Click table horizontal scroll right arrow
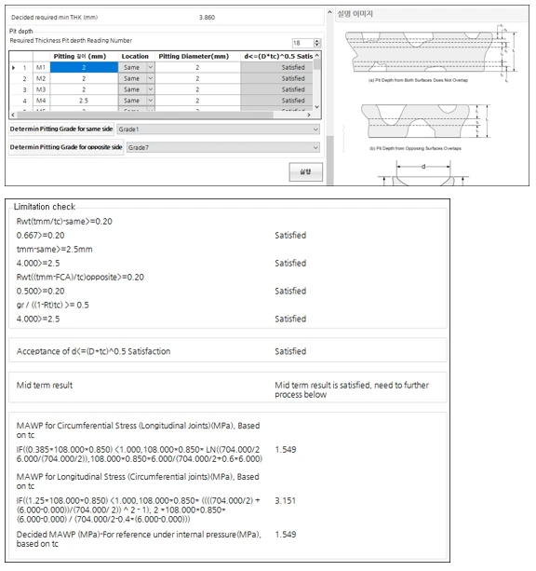 click(309, 115)
